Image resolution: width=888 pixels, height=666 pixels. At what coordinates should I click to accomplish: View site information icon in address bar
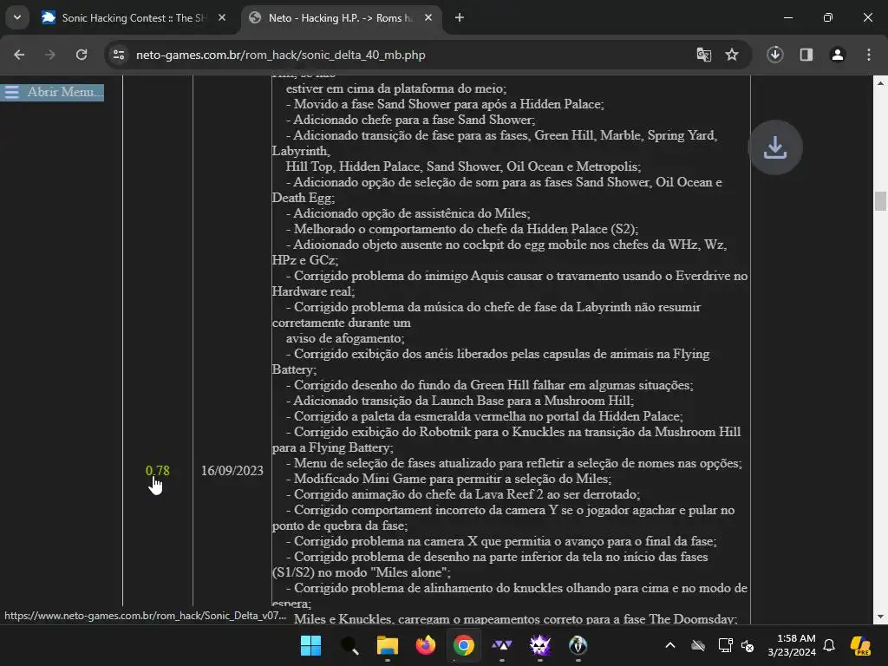[119, 55]
